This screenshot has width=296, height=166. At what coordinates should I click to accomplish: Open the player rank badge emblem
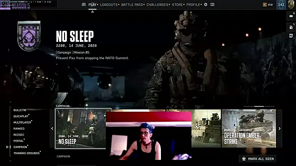[x=291, y=5]
